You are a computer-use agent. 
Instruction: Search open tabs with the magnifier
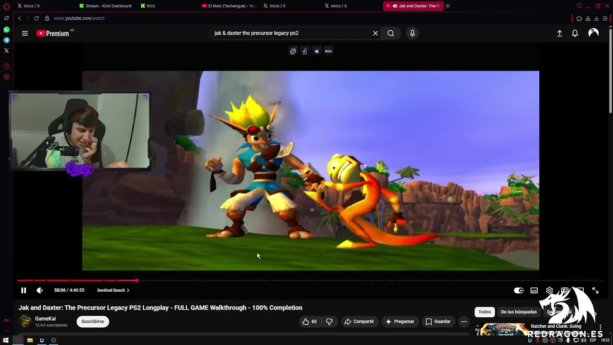tap(579, 6)
